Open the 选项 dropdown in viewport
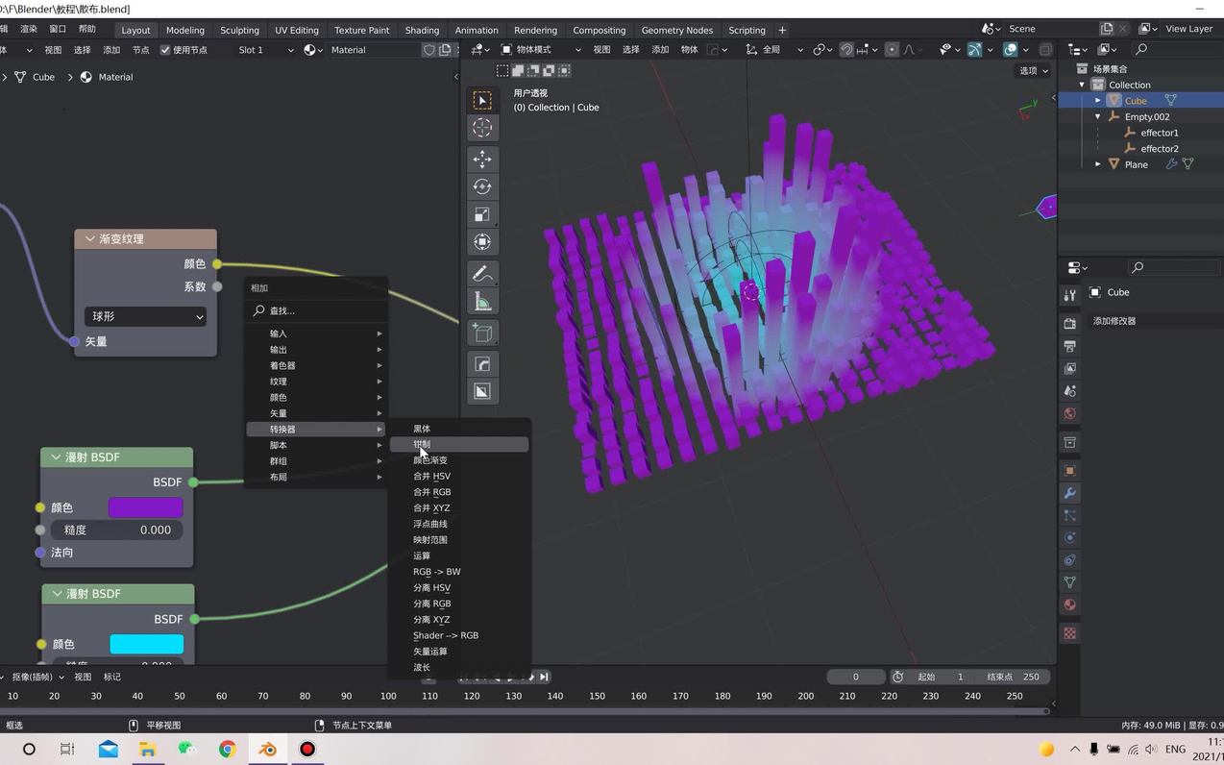 click(x=1033, y=70)
